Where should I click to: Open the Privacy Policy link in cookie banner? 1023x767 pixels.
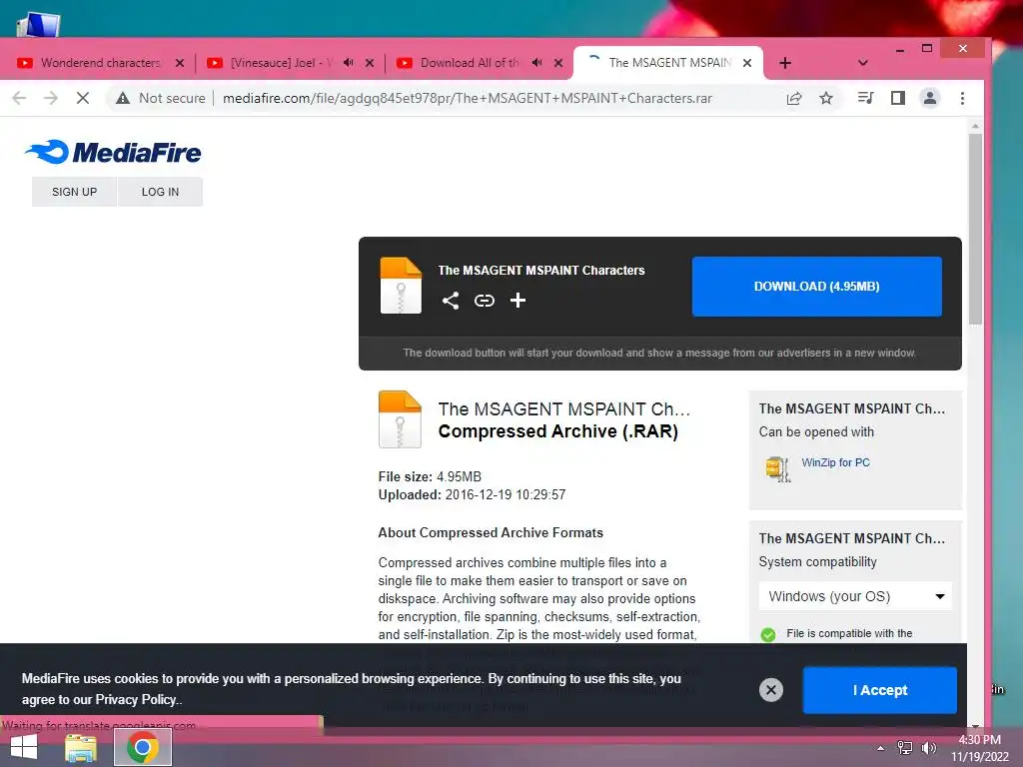click(x=136, y=699)
